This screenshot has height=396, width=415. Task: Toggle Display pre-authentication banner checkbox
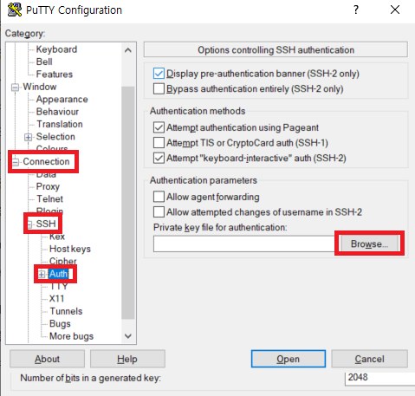tap(159, 74)
